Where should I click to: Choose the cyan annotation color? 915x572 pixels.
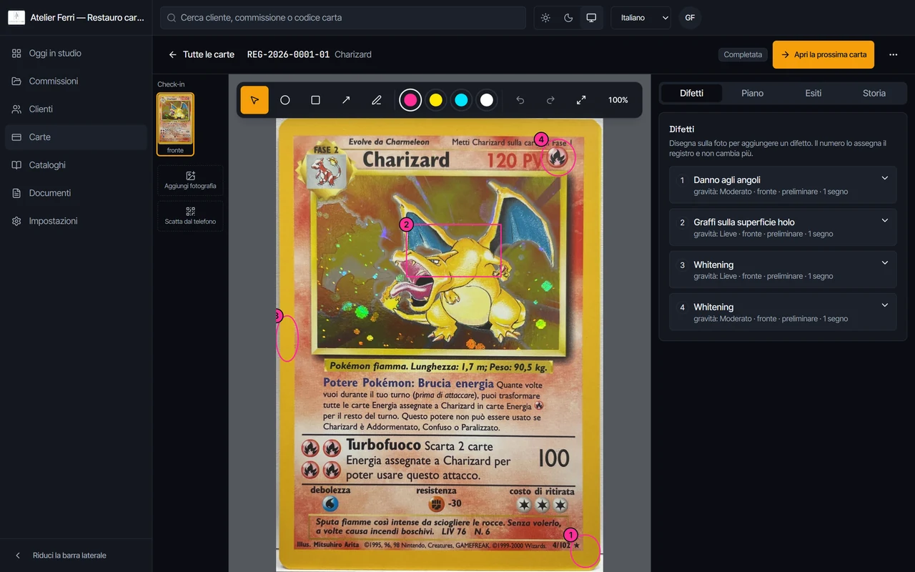(461, 100)
